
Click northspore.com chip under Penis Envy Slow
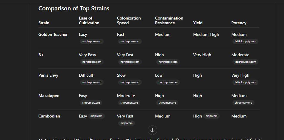[x=130, y=82]
